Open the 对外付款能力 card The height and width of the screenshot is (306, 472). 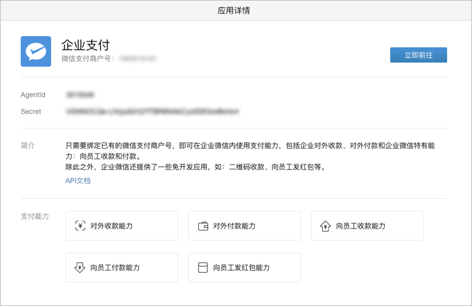244,225
